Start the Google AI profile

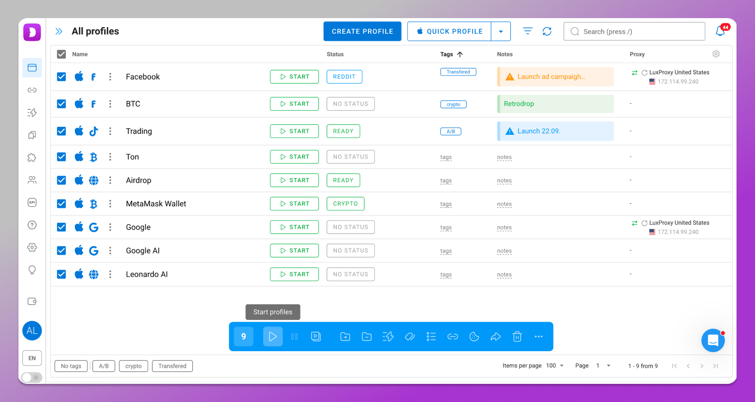point(294,251)
